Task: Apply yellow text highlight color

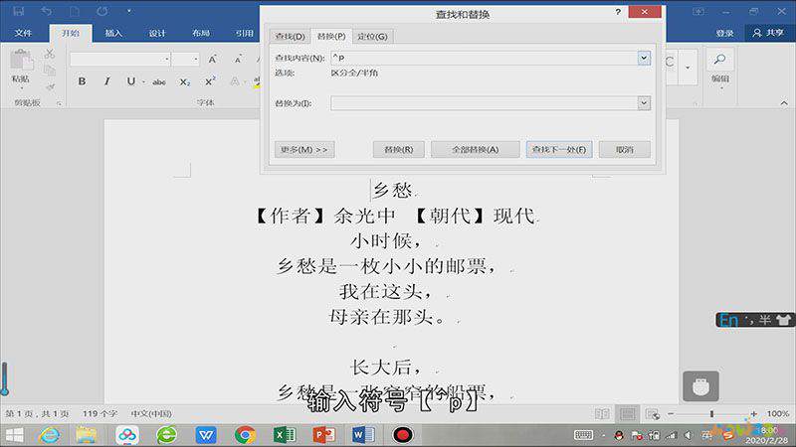Action: 256,81
